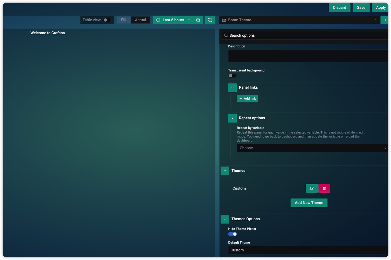Click the Discard button
The height and width of the screenshot is (260, 391).
339,8
